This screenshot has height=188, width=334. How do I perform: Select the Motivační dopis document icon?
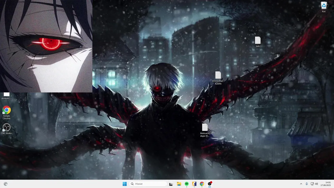(x=205, y=130)
